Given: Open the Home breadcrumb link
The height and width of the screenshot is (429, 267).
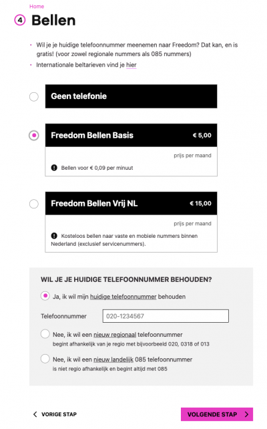Looking at the screenshot, I should click(37, 6).
